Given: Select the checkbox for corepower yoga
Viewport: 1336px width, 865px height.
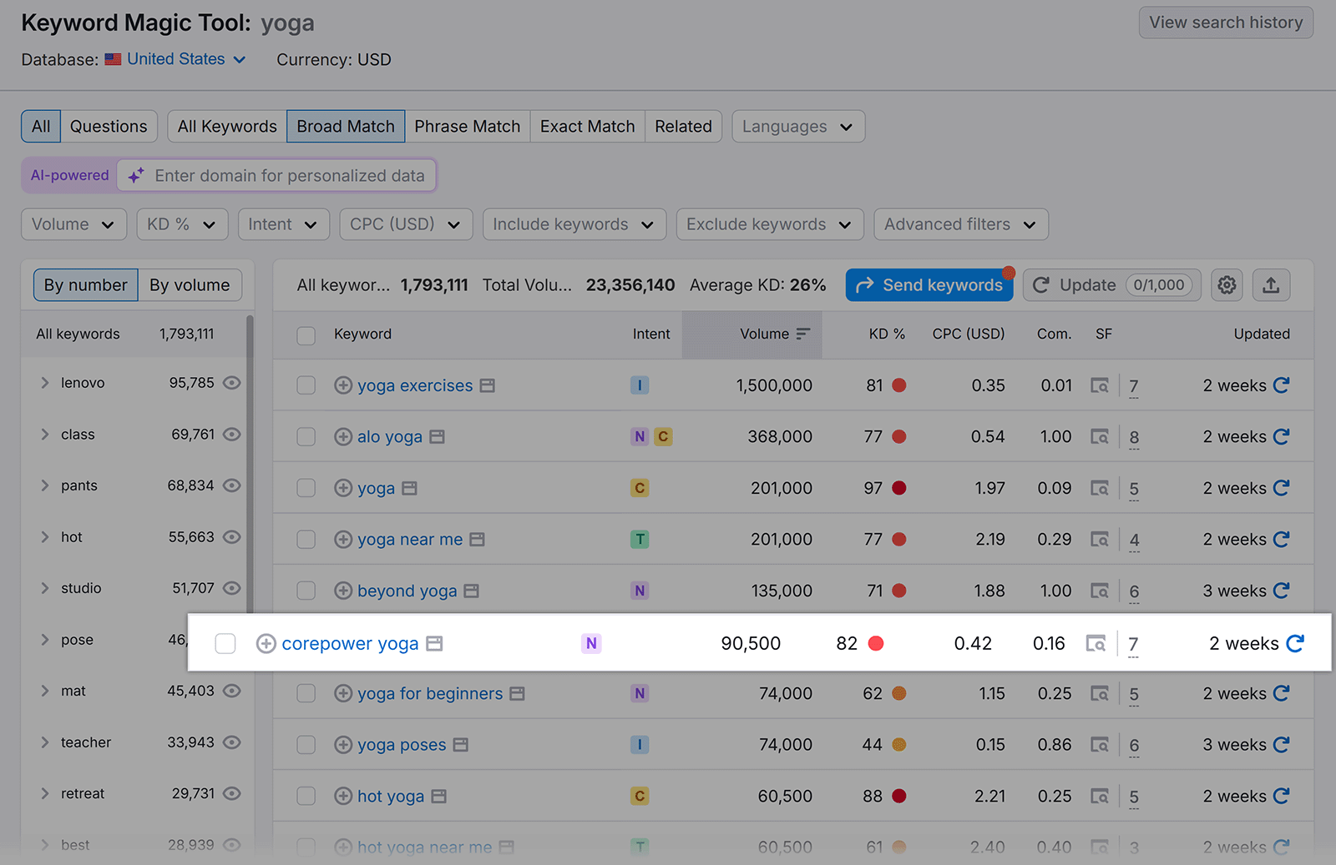Looking at the screenshot, I should tap(225, 643).
